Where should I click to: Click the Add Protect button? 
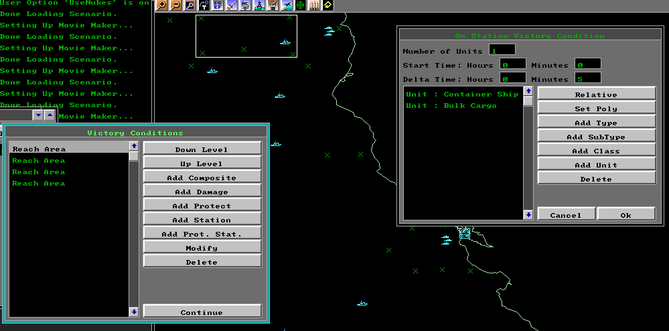[202, 204]
